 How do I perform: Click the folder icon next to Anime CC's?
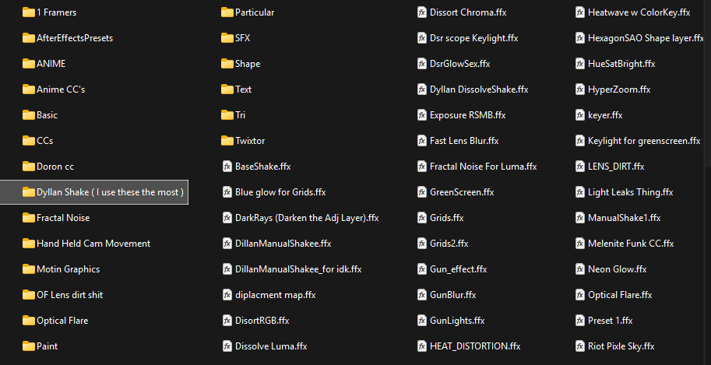click(x=29, y=89)
